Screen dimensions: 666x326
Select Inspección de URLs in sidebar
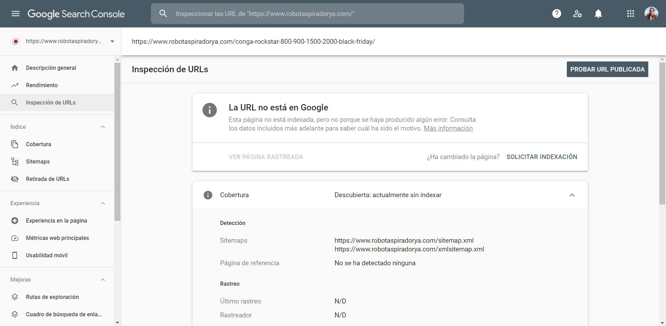click(x=57, y=102)
